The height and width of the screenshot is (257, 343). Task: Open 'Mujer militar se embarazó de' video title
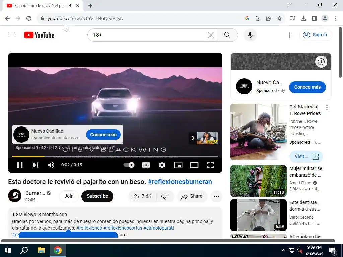click(x=305, y=172)
